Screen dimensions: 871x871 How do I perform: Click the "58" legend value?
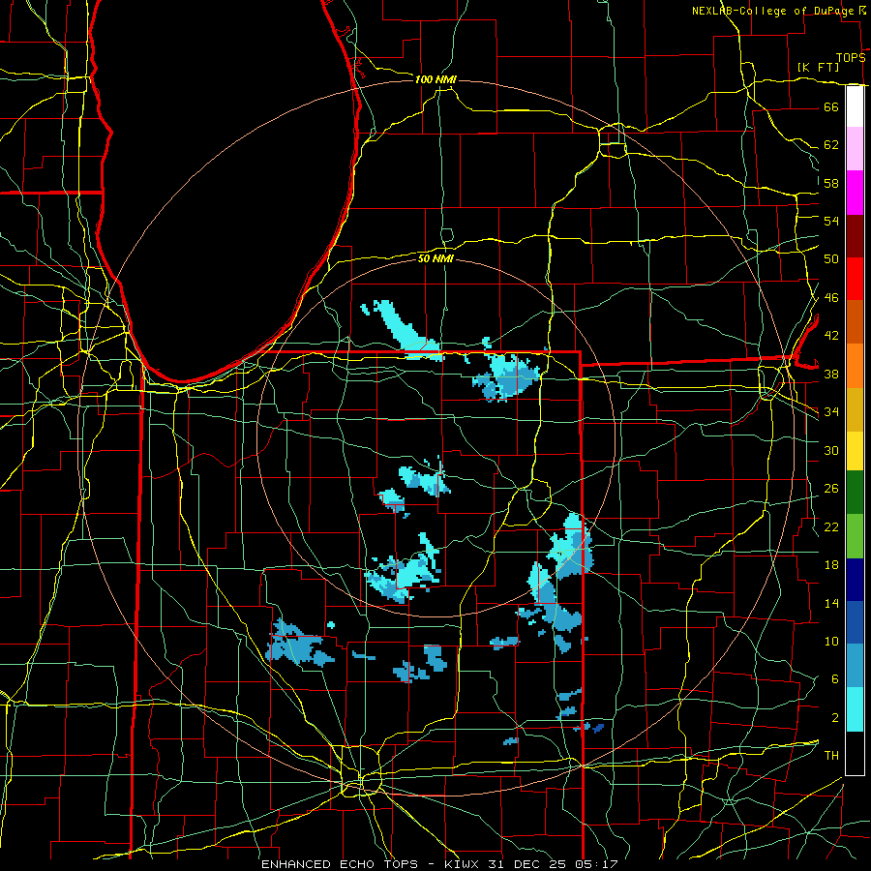point(831,183)
